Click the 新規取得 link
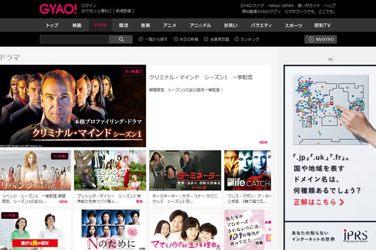This screenshot has height=250, width=376. [123, 11]
